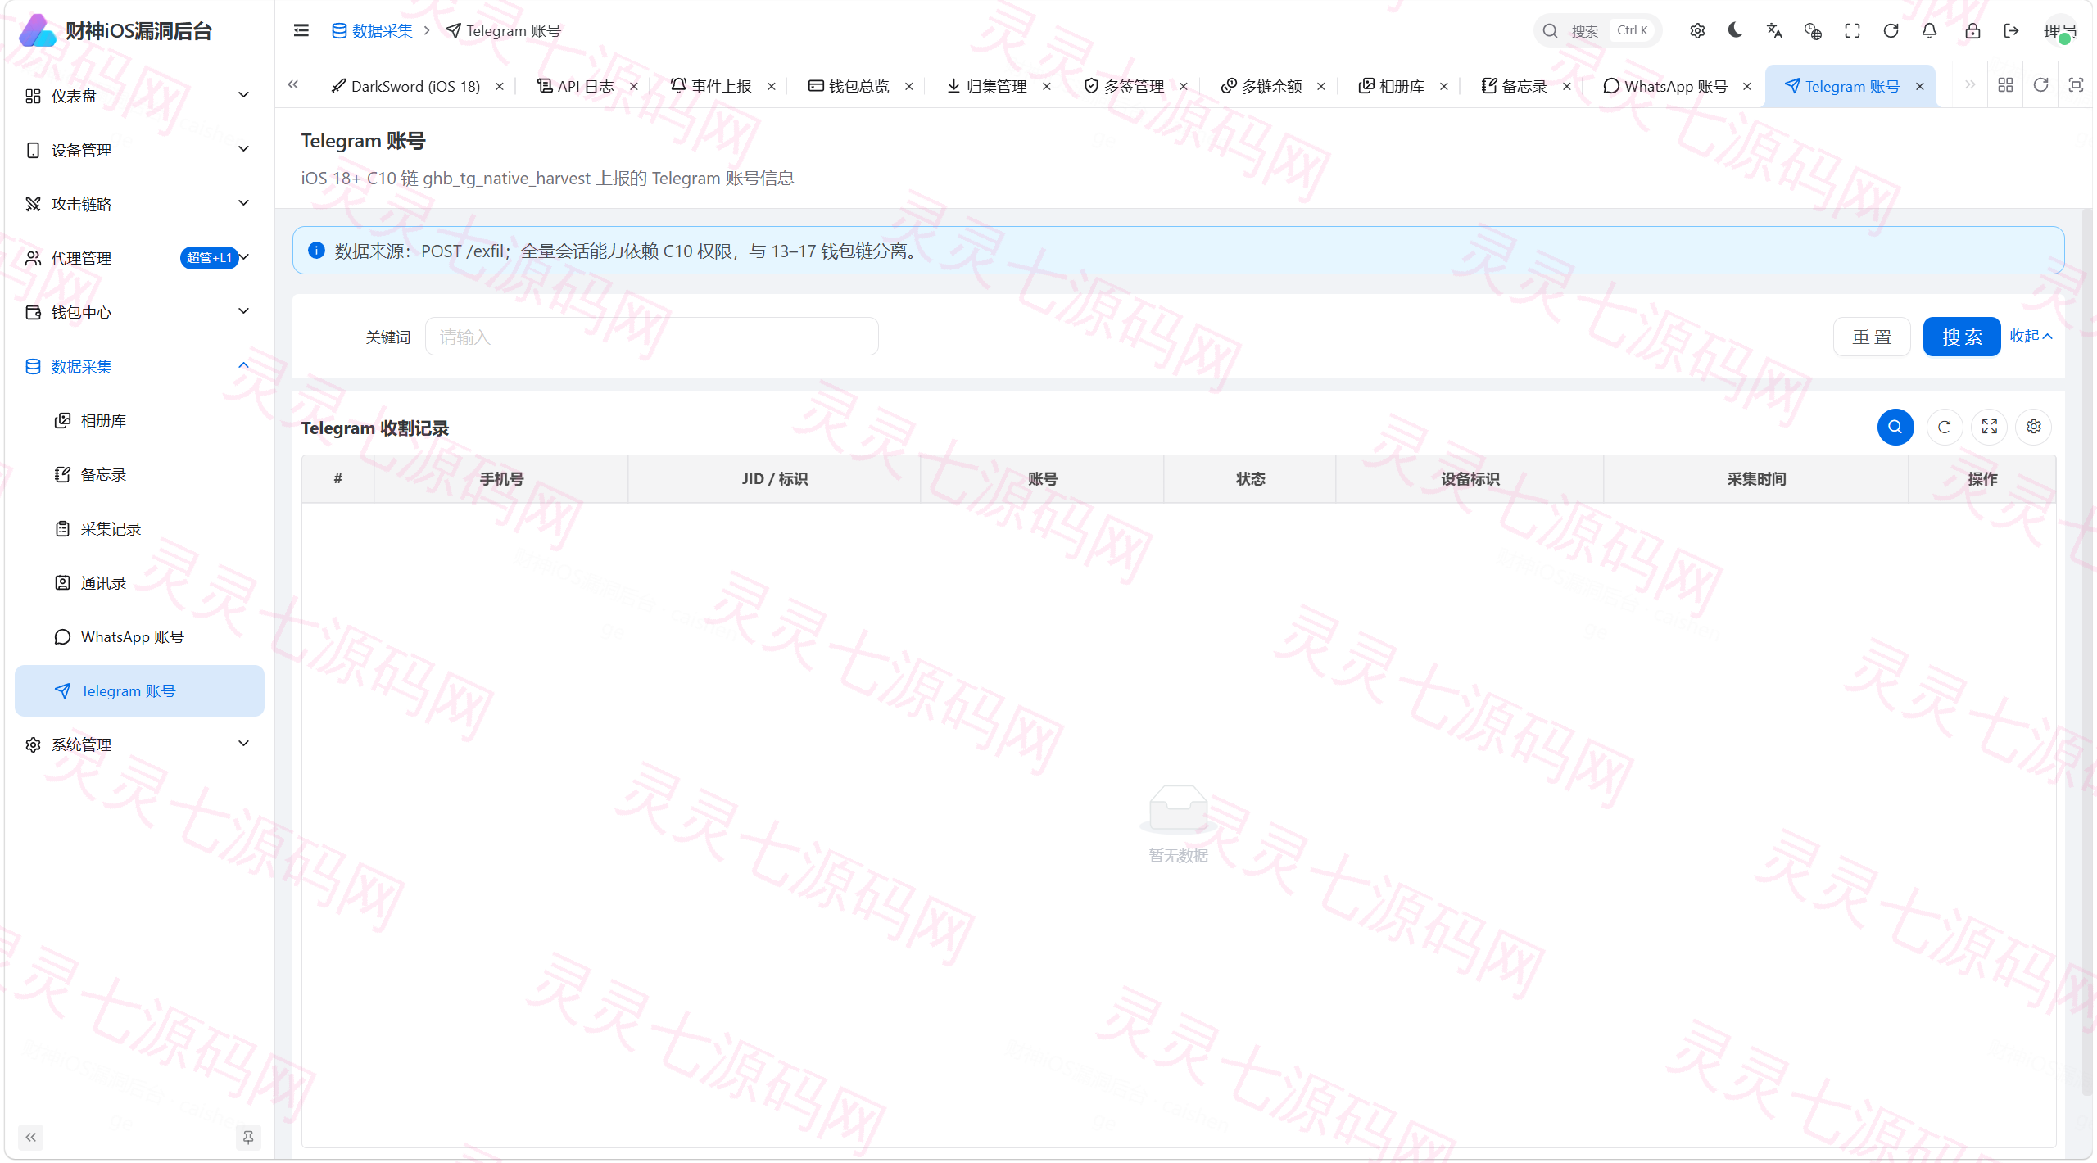Expand the 系统管理 menu
Screen dimensions: 2097x1163
(x=139, y=744)
